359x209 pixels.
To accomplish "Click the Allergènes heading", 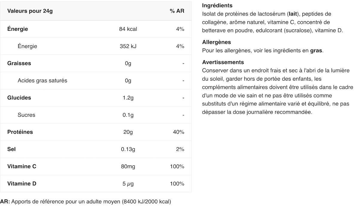I will (217, 42).
